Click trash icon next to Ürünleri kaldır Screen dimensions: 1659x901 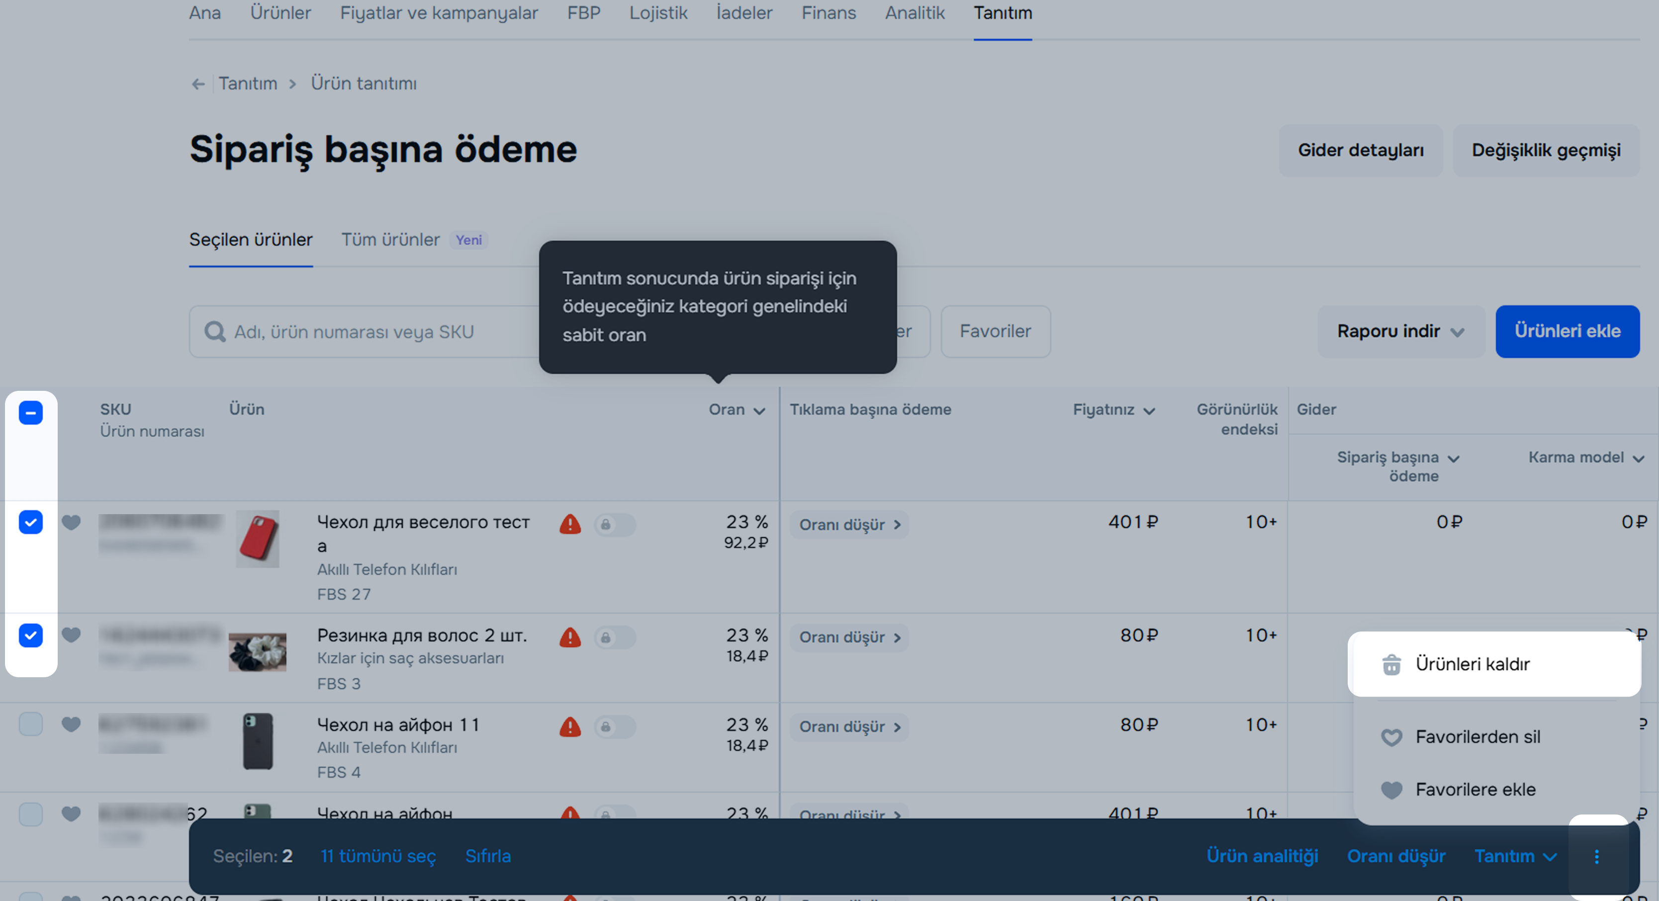coord(1391,664)
